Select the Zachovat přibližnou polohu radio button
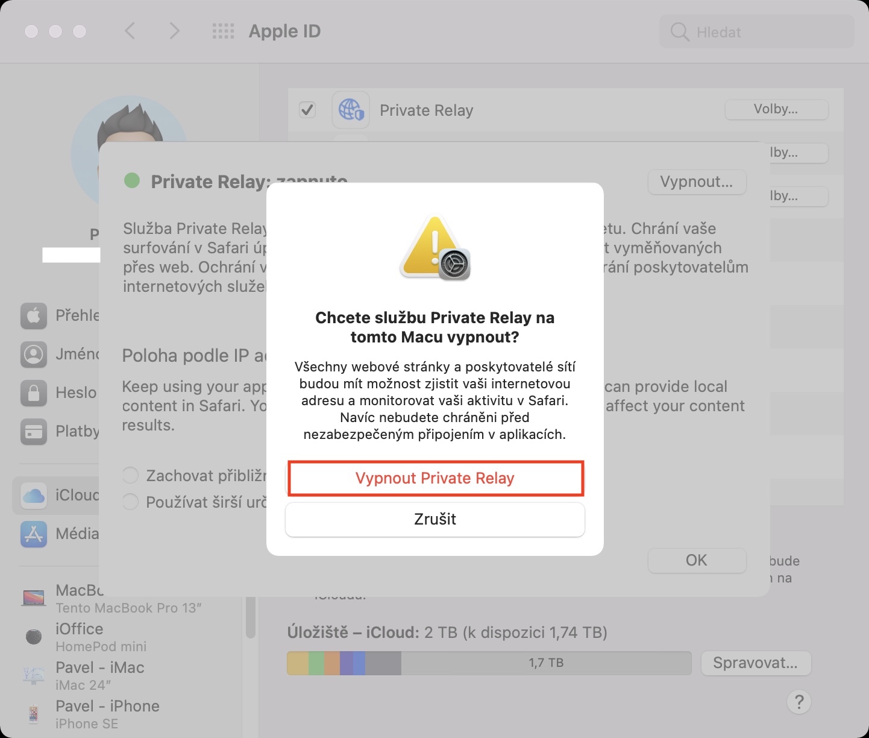 pos(130,475)
